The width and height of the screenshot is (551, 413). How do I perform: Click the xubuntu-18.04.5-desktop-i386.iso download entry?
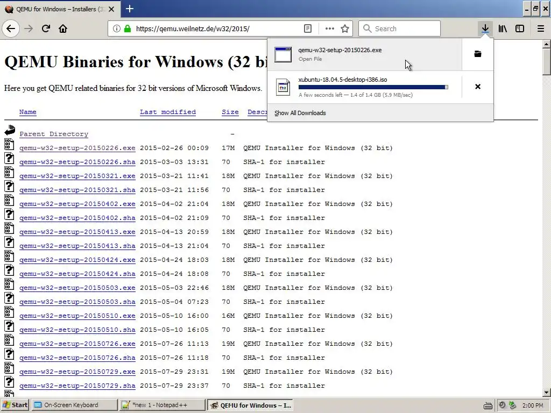364,87
